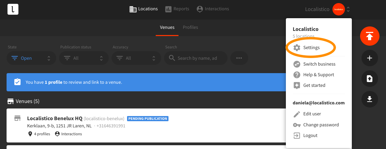This screenshot has height=149, width=386.
Task: Click the PENDING PUBLICATION badge
Action: pyautogui.click(x=148, y=119)
